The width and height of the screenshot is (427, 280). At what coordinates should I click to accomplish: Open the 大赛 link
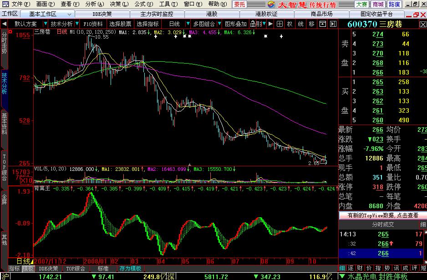coord(361,5)
